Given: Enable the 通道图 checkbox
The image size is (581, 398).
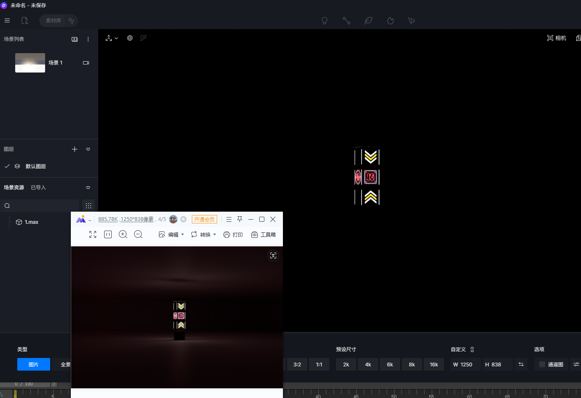Looking at the screenshot, I should coord(542,364).
